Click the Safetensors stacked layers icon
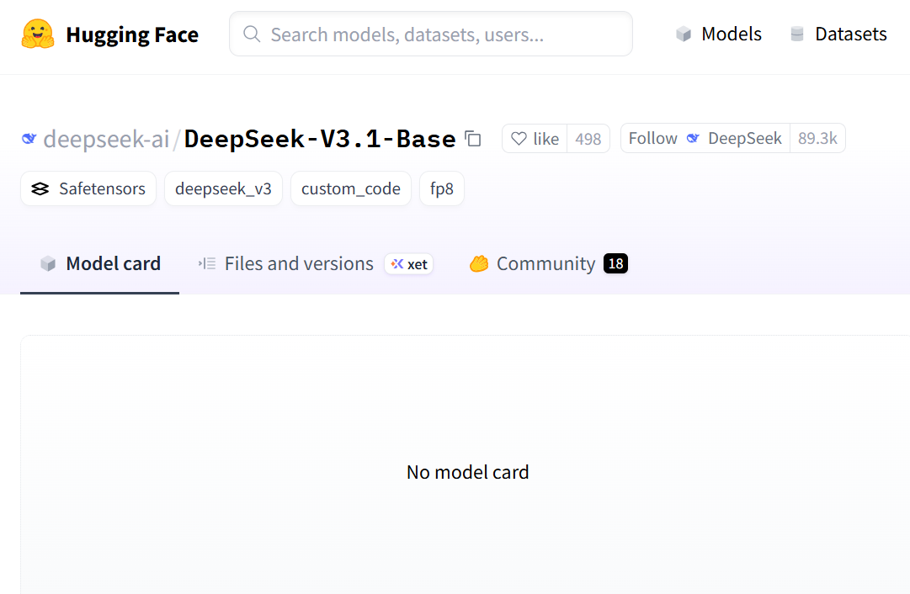Image resolution: width=910 pixels, height=594 pixels. coord(40,188)
